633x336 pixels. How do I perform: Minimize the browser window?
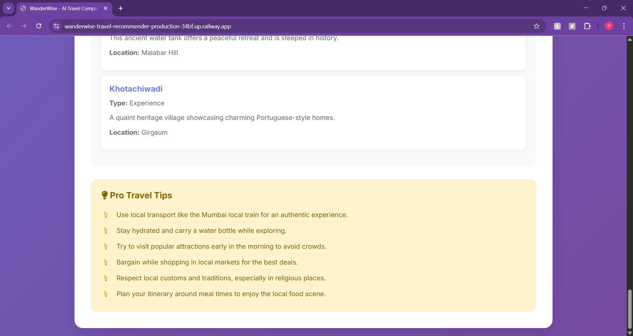pyautogui.click(x=586, y=8)
